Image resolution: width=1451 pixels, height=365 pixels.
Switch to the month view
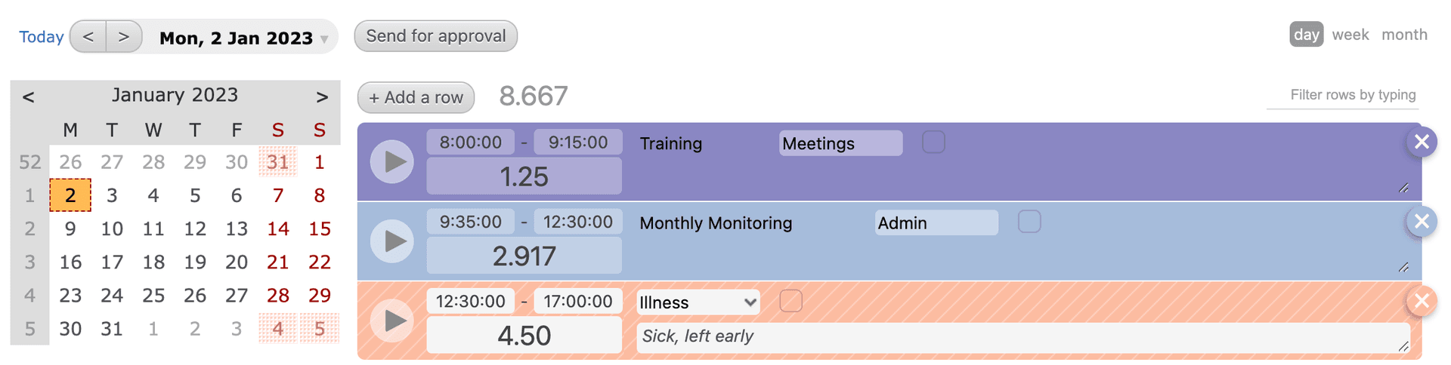click(x=1404, y=35)
